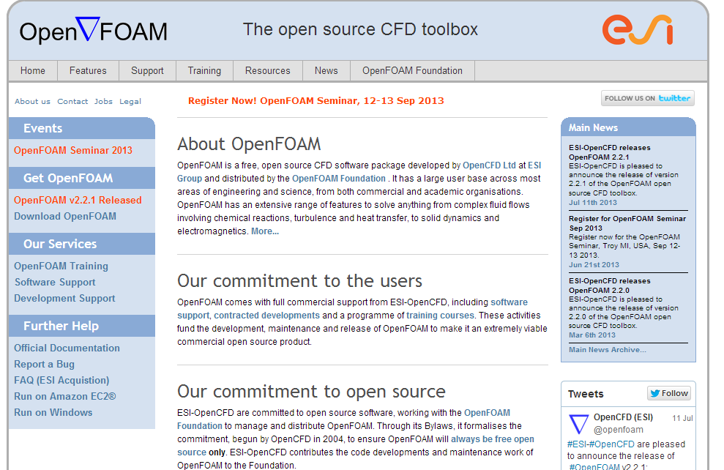Go to the Contact link
This screenshot has height=470, width=724.
click(x=72, y=102)
